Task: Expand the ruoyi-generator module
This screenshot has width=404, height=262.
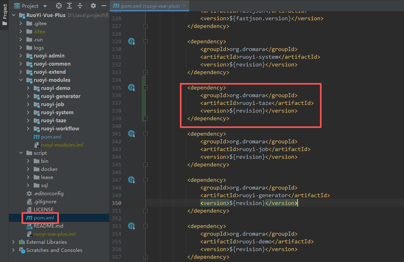Action: (x=28, y=96)
